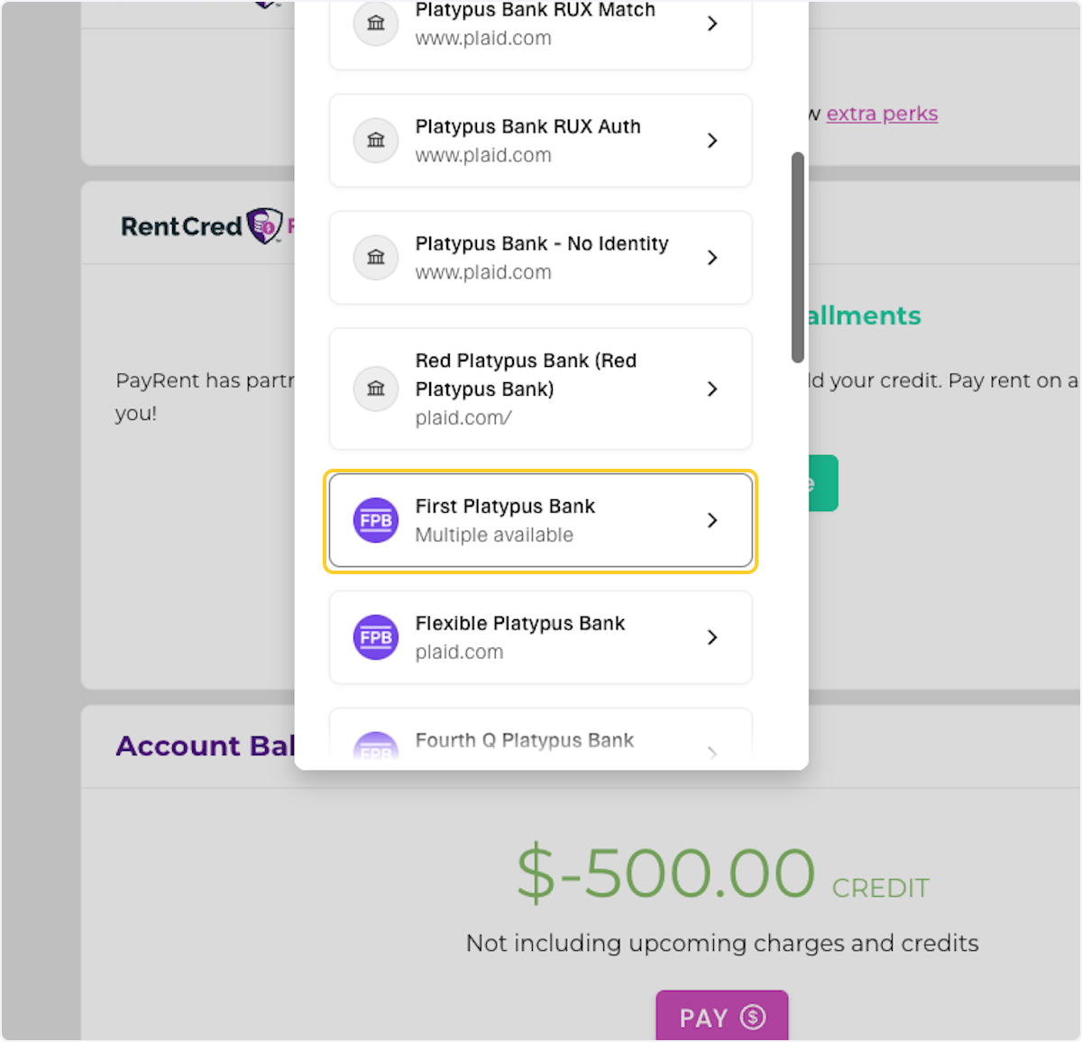1082x1042 pixels.
Task: Select the Platypus Bank - No Identity bank icon
Action: click(x=376, y=258)
